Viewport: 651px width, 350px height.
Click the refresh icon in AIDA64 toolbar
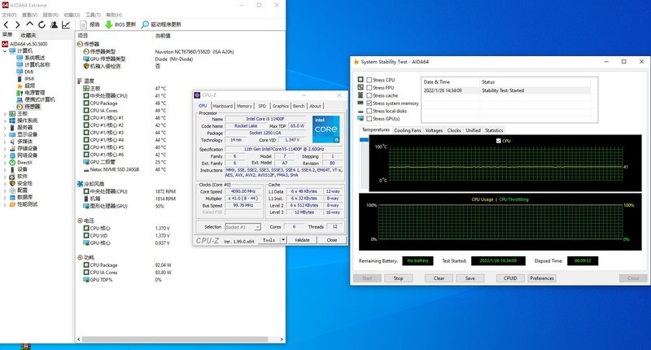tap(41, 25)
